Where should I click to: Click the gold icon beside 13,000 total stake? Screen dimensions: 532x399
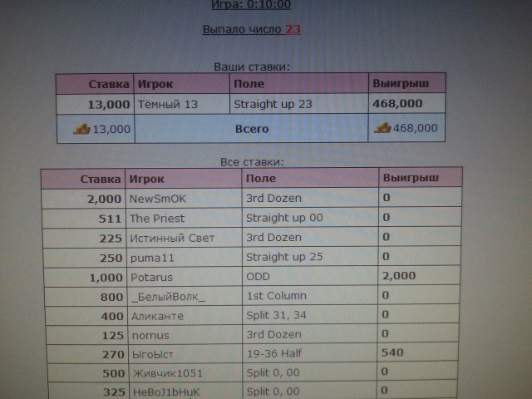[81, 130]
